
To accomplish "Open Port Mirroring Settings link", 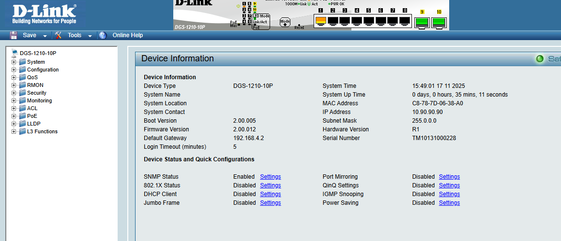I will 449,177.
